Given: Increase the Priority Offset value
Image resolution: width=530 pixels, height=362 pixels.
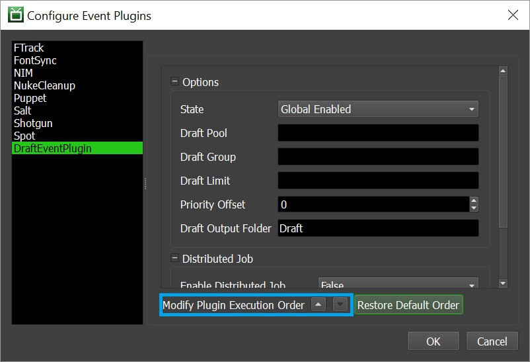Looking at the screenshot, I should (x=474, y=201).
